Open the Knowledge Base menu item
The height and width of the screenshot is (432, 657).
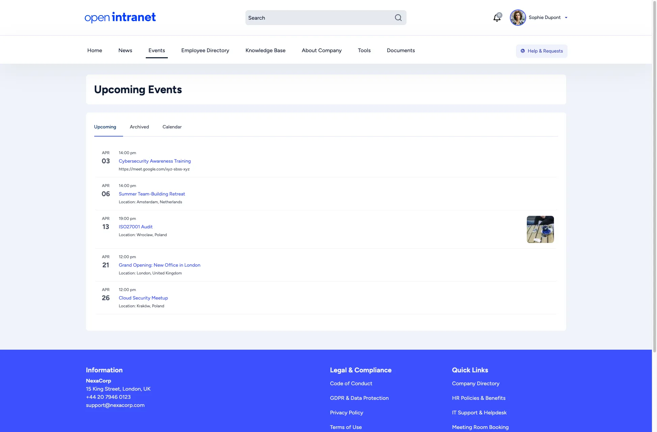coord(265,50)
